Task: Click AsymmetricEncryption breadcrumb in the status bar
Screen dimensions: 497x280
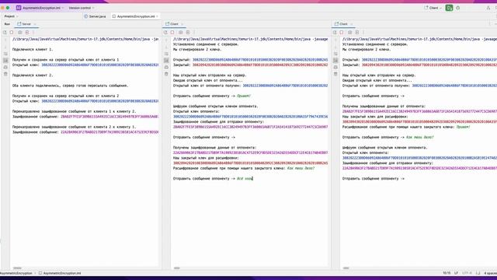Action: tap(16, 273)
